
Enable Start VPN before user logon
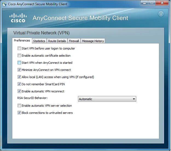click(19, 48)
